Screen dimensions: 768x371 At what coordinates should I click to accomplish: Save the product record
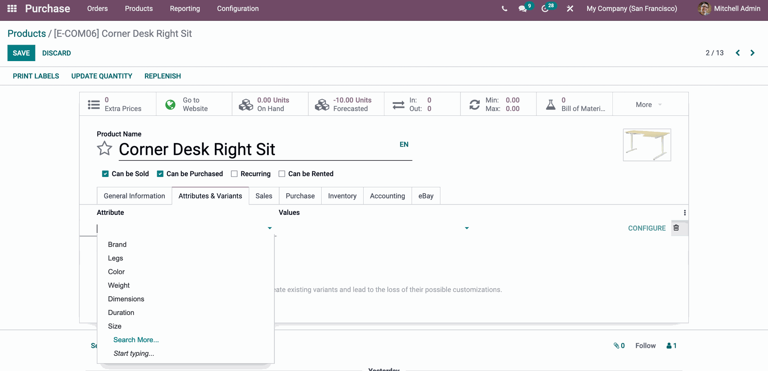coord(21,53)
